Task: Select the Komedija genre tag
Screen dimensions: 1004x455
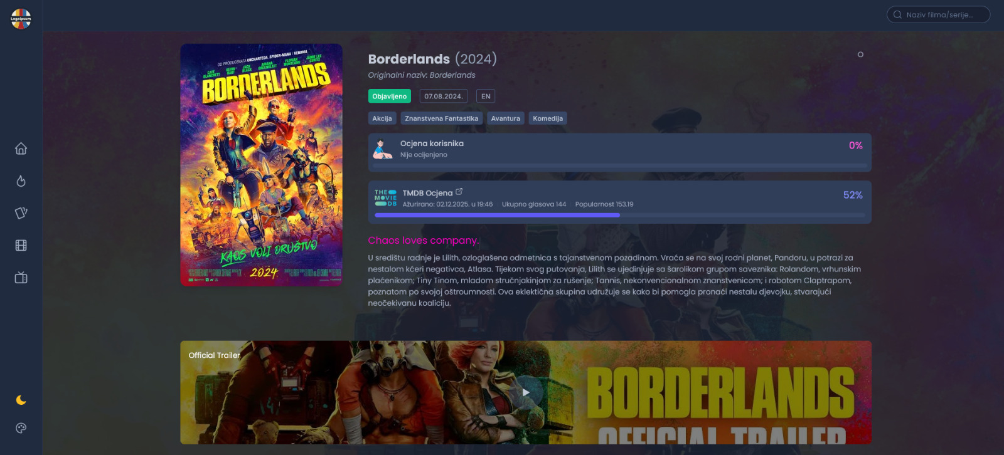Action: tap(548, 118)
